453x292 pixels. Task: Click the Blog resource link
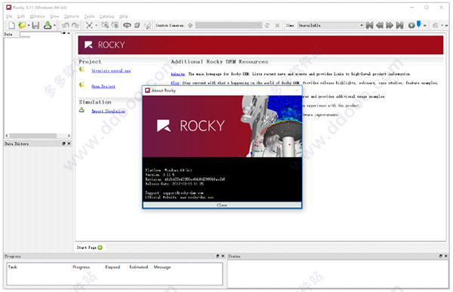[x=175, y=83]
